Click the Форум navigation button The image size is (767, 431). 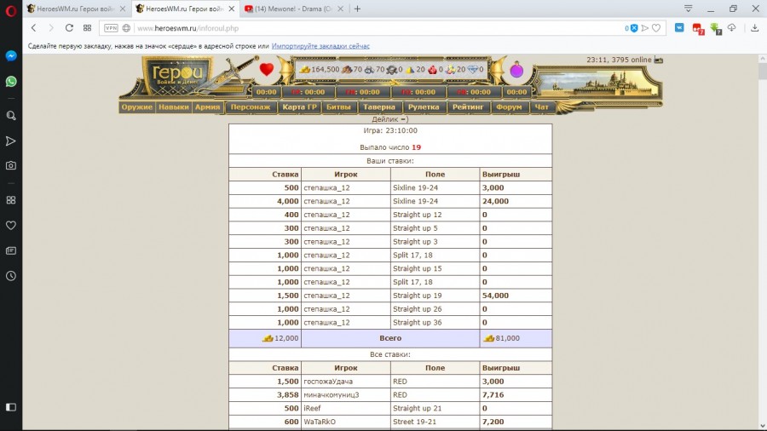(x=509, y=107)
